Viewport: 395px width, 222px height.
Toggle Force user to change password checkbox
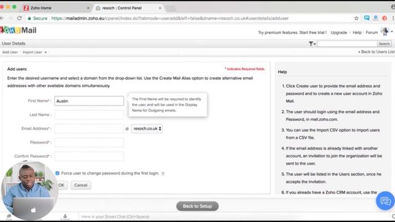pyautogui.click(x=57, y=173)
